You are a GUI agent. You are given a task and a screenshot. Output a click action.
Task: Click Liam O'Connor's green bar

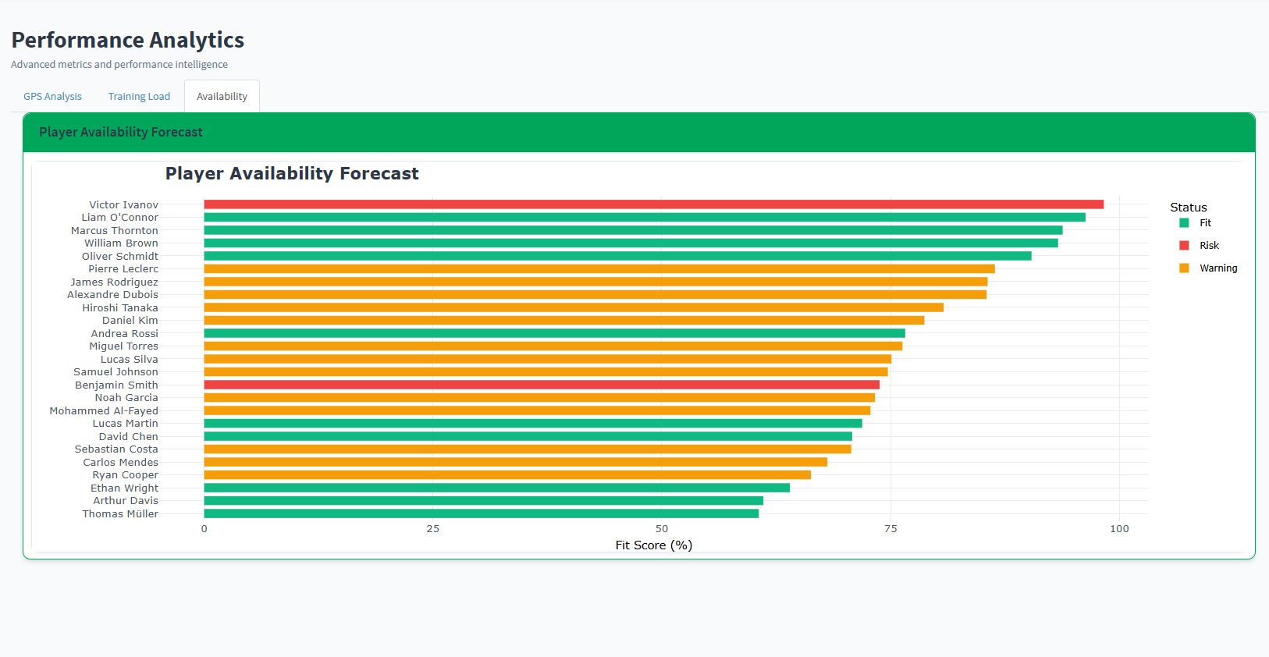point(644,218)
